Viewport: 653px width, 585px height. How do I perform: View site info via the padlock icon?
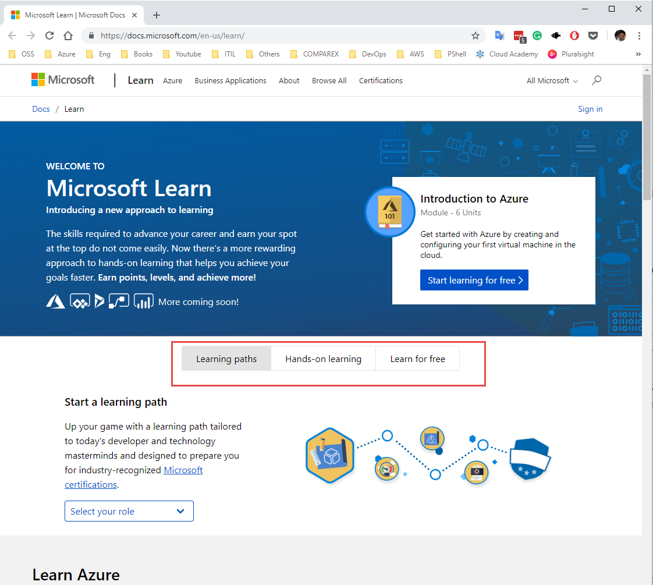click(91, 36)
